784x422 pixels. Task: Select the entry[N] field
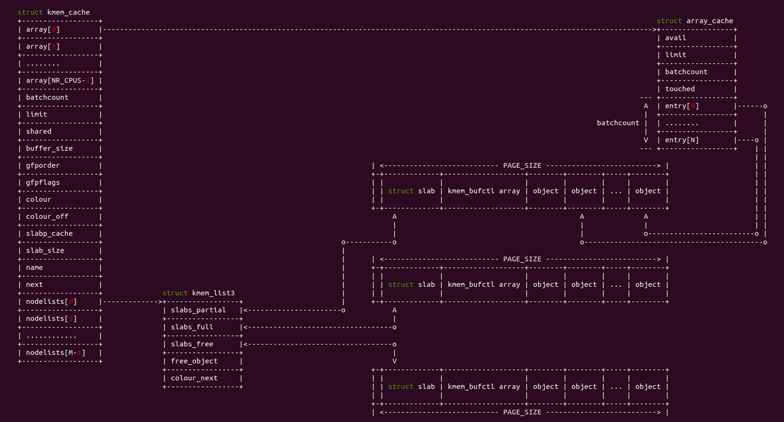682,140
